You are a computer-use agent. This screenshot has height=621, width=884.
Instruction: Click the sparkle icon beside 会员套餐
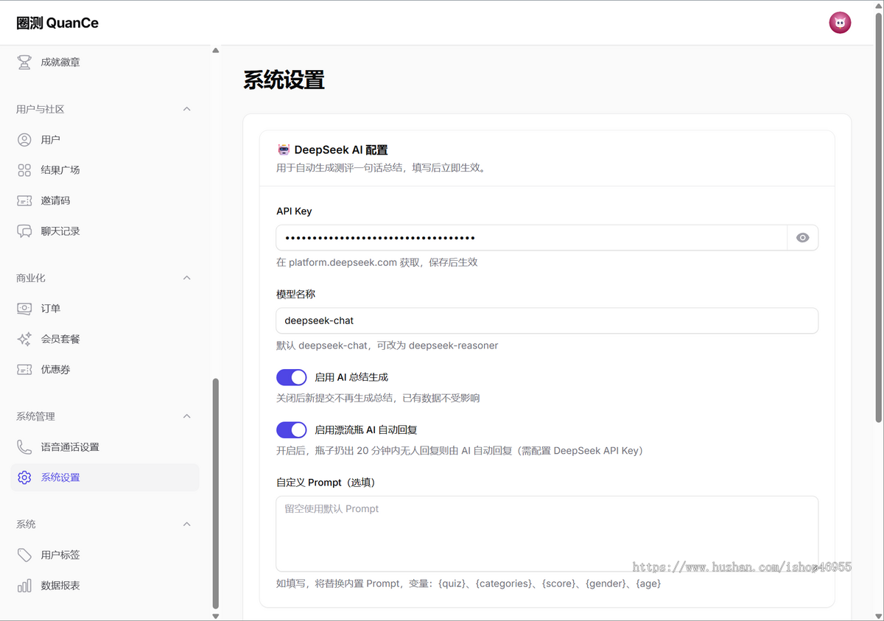(24, 339)
